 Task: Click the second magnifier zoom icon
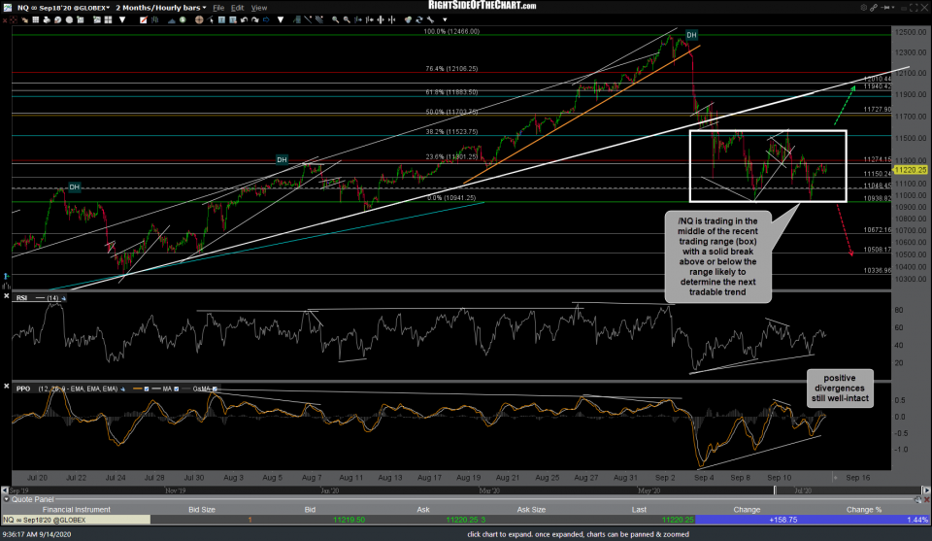pyautogui.click(x=347, y=19)
